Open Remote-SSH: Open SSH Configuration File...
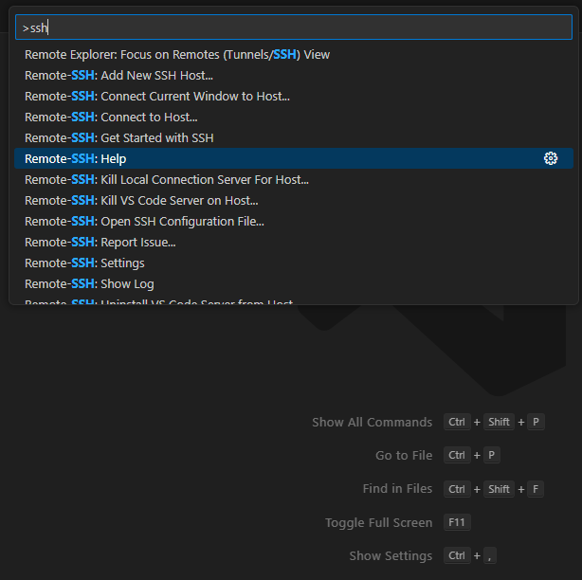Screen dimensions: 582x580 pos(294,221)
